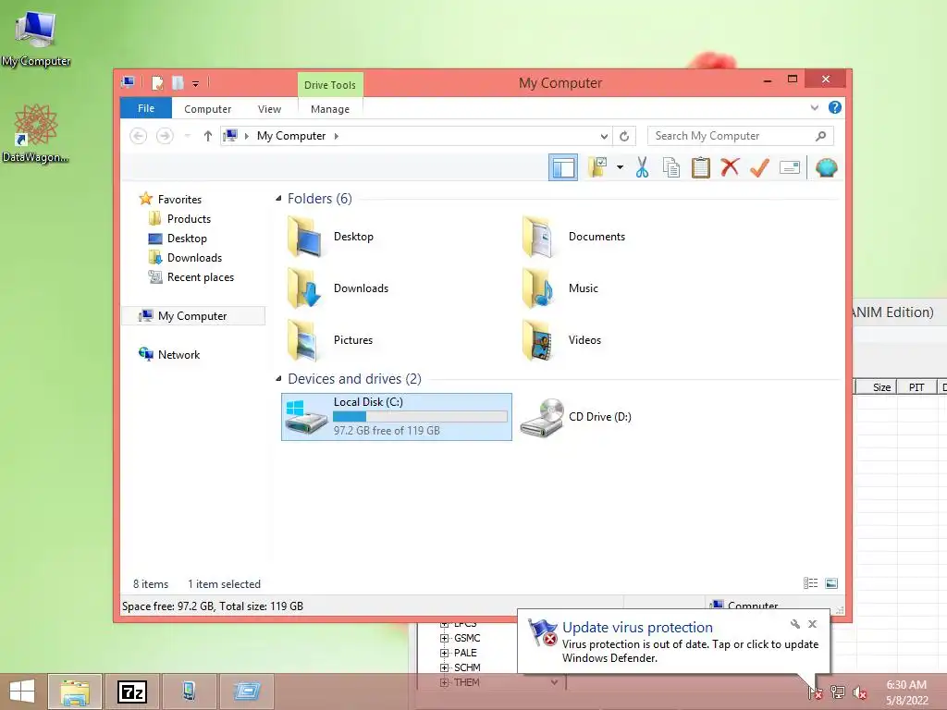Switch to Large icons view button
947x710 pixels.
click(831, 583)
